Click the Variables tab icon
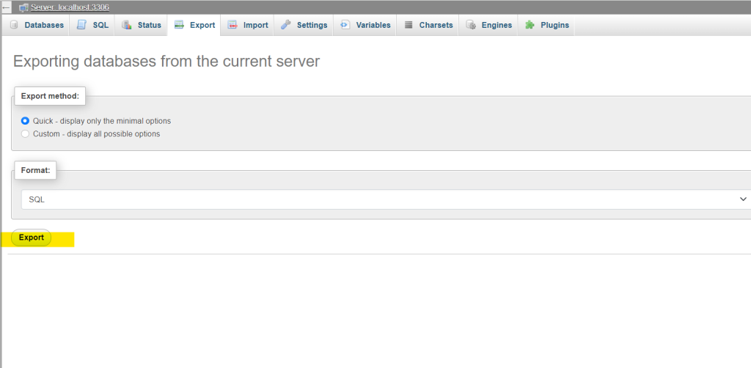 (345, 25)
